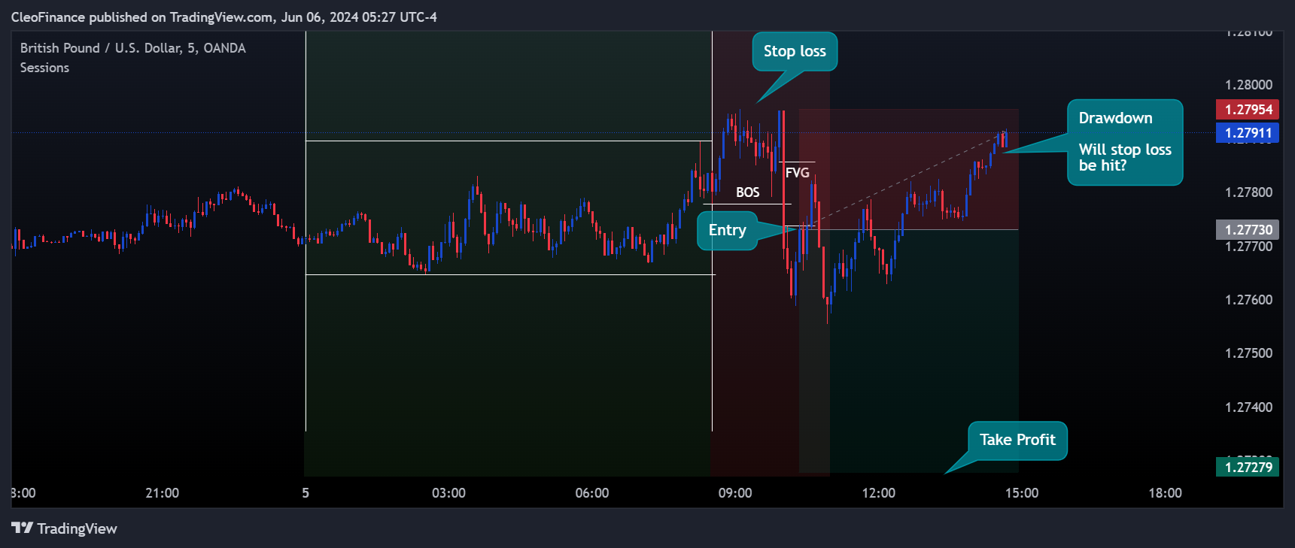Click the 1.27600 price axis value
The height and width of the screenshot is (548, 1295).
(1248, 300)
